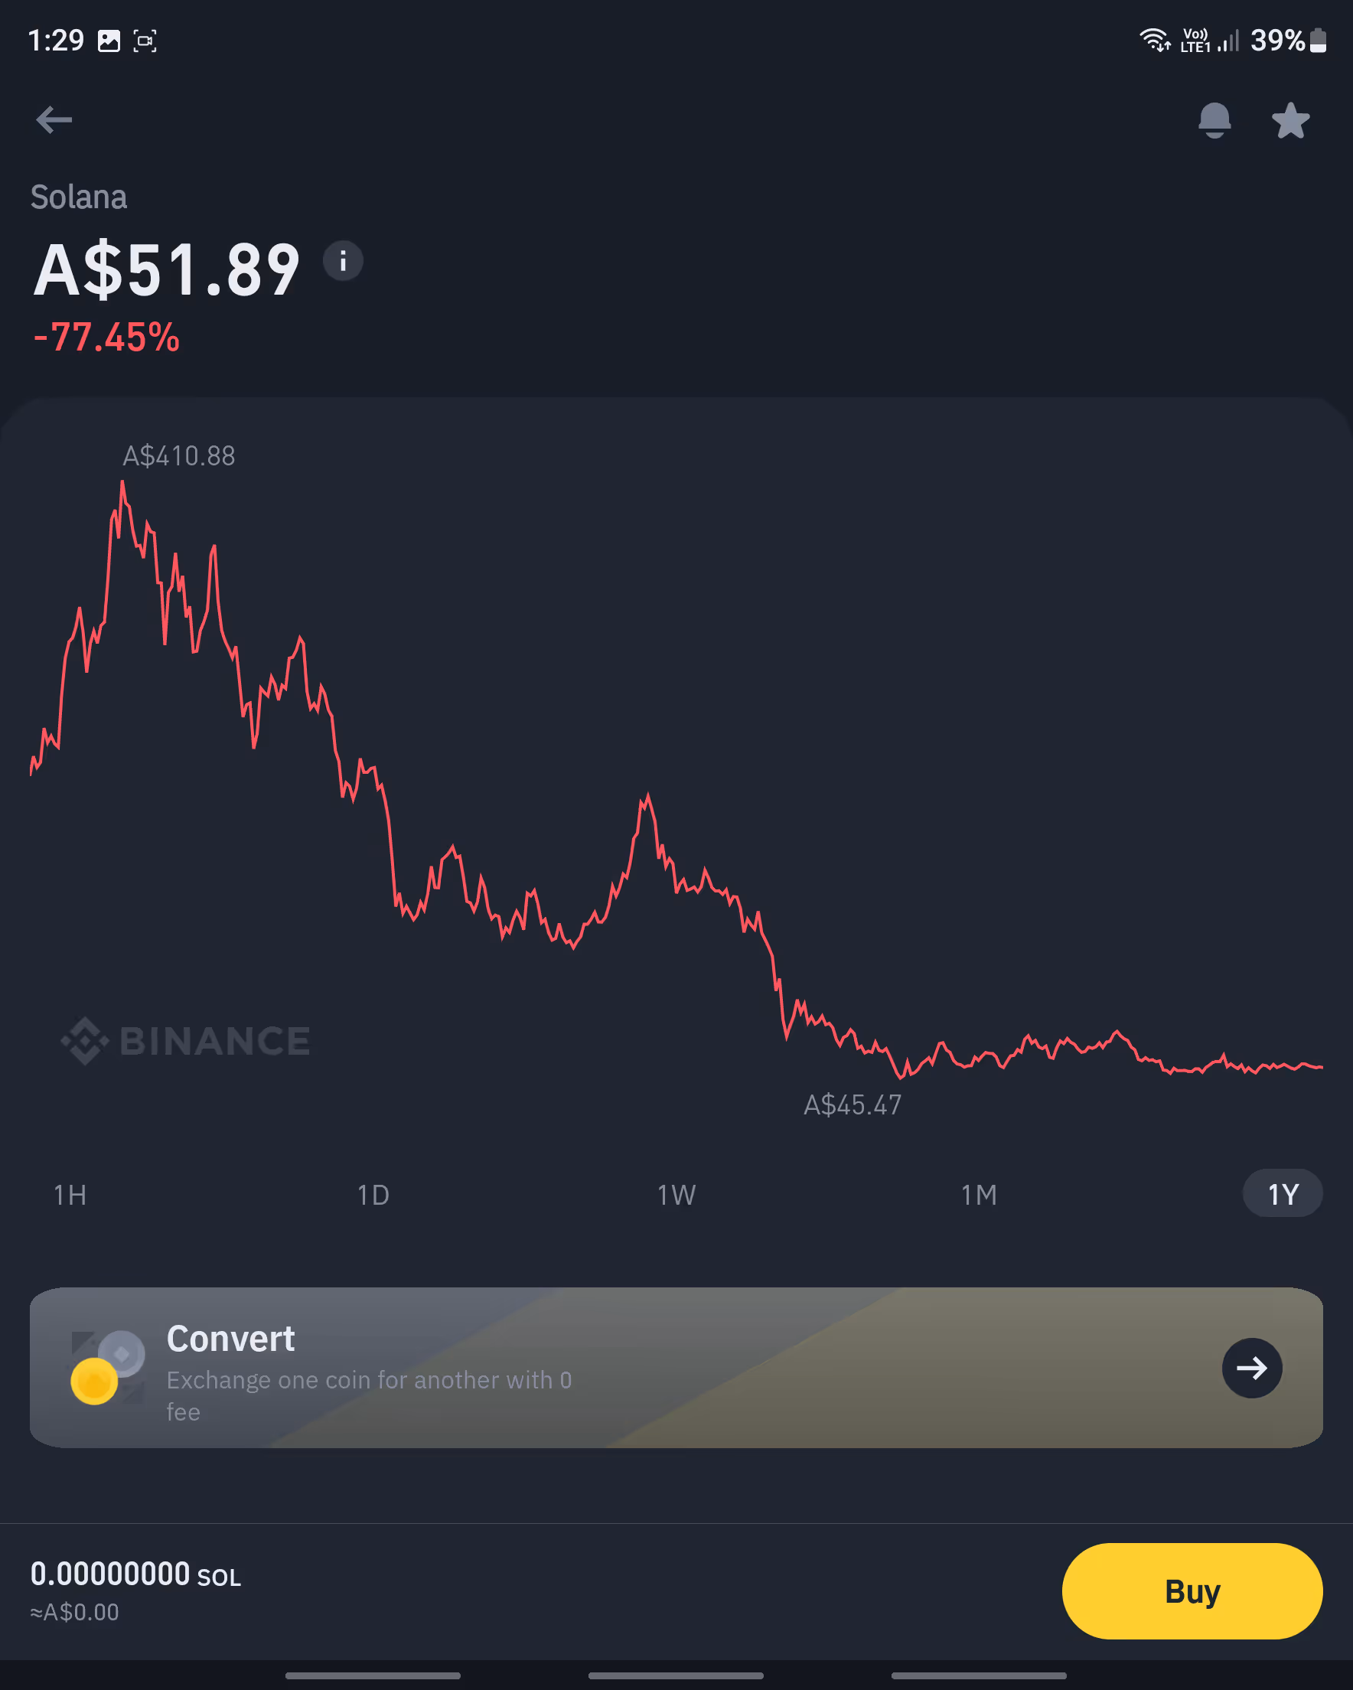
Task: Open the Convert banner title
Action: 230,1339
